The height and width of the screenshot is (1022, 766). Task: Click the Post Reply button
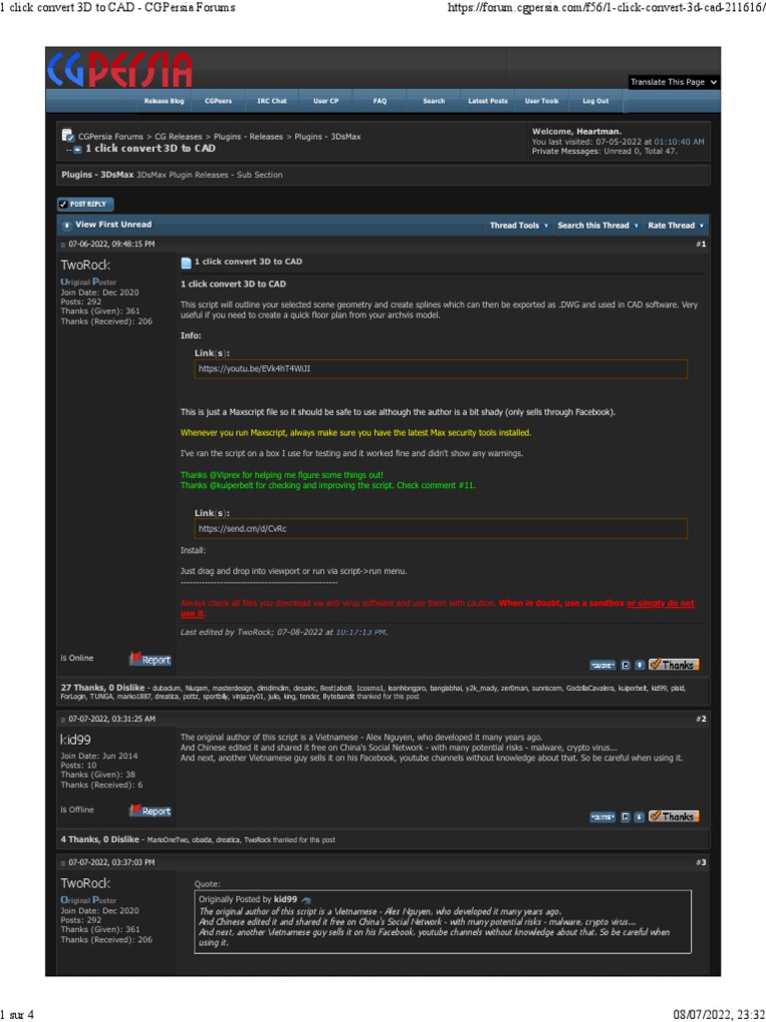[86, 204]
